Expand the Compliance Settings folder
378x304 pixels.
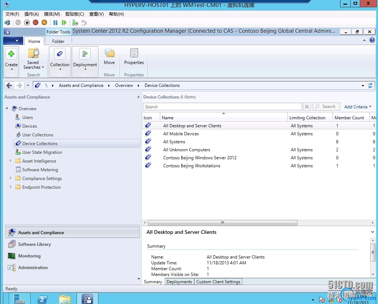(10, 178)
